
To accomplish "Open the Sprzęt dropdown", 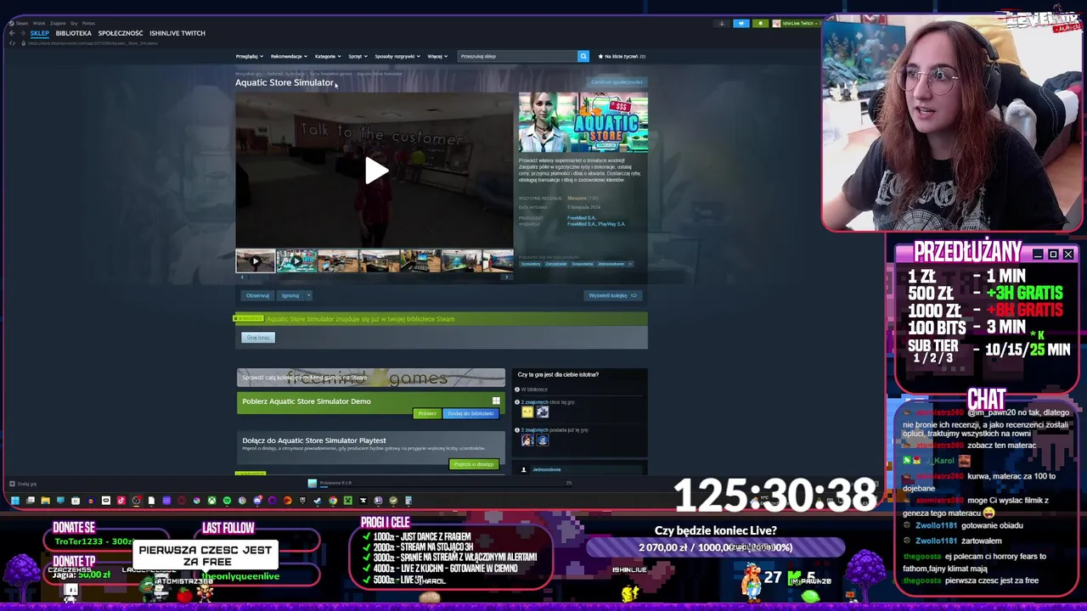I will click(357, 56).
